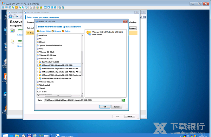Click the blue phone call toolbar icon

(23, 7)
